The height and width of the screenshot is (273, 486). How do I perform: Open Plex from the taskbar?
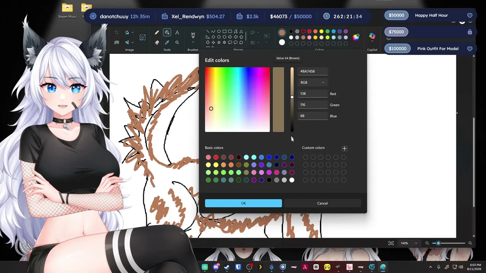260,267
